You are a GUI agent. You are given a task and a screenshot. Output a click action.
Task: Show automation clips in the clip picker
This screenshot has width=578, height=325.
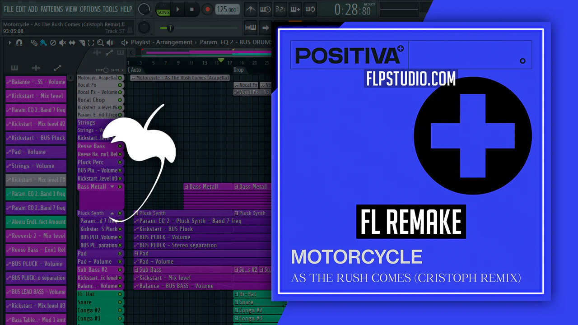tap(57, 68)
